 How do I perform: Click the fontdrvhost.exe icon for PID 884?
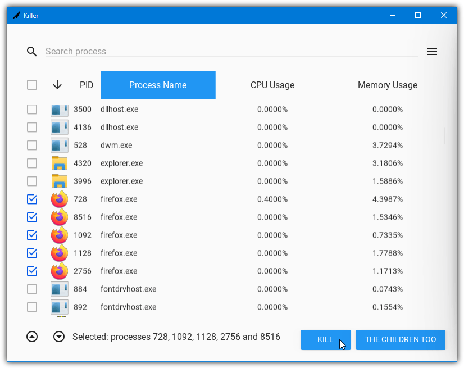pyautogui.click(x=60, y=289)
